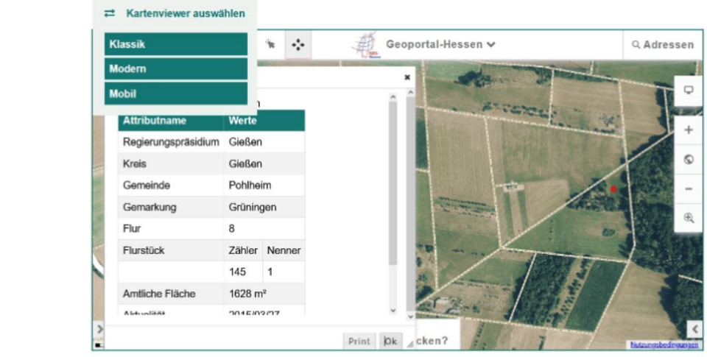Open right panel with bottom-right chevron
Viewport: 707px width, 357px height.
[694, 328]
